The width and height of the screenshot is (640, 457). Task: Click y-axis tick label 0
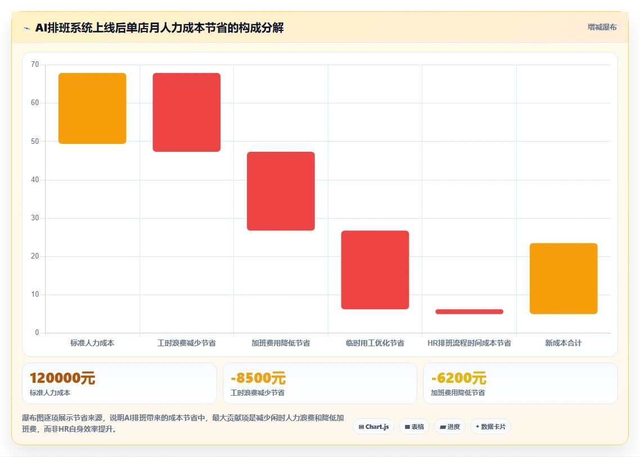[x=37, y=333]
